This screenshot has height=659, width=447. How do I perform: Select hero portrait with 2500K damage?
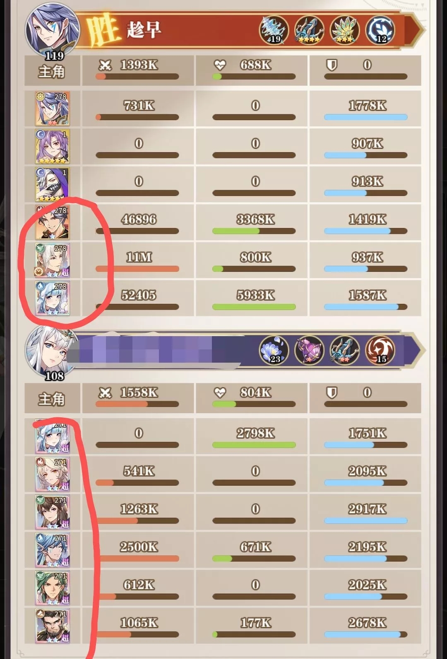[x=53, y=550]
